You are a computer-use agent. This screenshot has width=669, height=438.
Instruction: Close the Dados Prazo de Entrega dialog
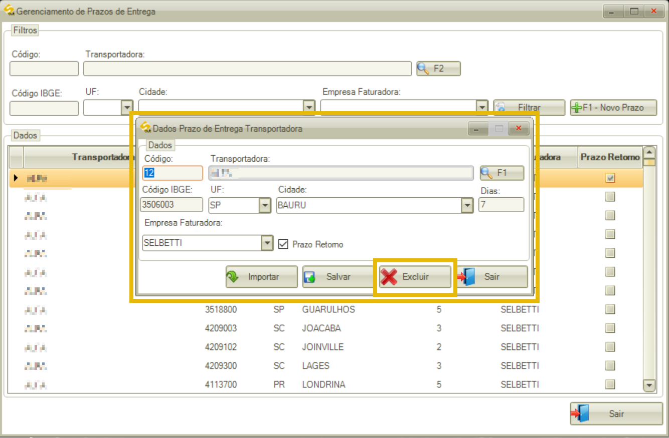point(519,129)
